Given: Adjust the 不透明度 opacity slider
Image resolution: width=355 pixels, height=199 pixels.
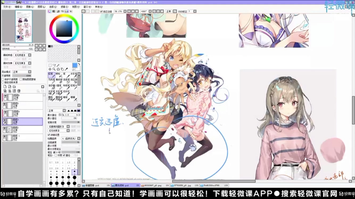Looking at the screenshot, I should 22,76.
